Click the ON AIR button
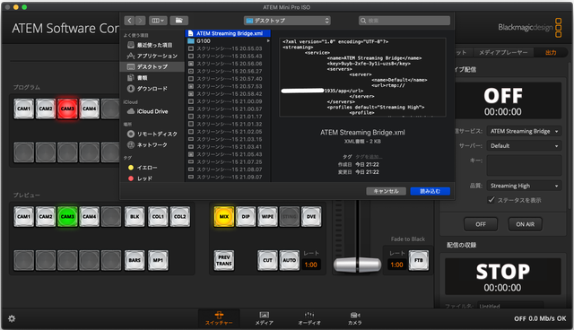Screen dimensions: 574x330 tap(525, 224)
